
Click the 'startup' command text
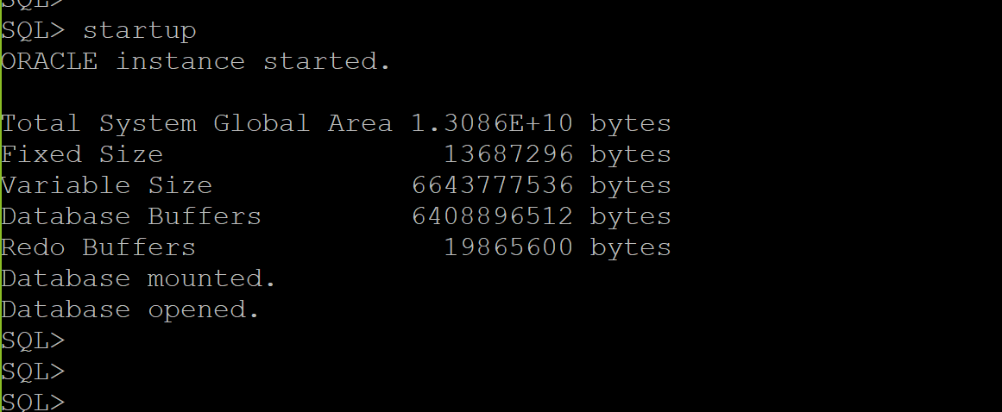139,31
